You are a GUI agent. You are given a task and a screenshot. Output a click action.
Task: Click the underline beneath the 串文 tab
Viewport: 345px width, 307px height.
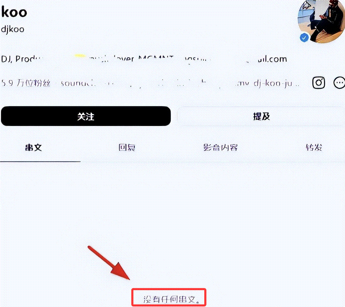[40, 161]
